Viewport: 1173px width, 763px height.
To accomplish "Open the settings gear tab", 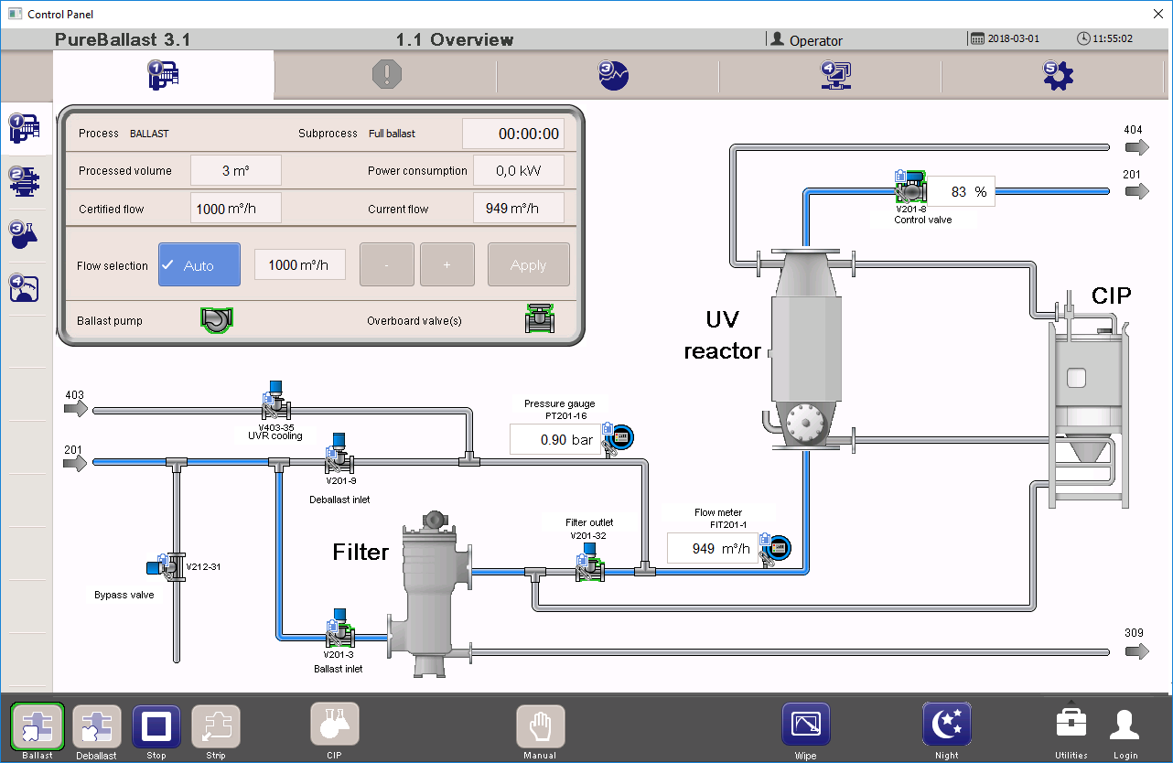I will tap(1058, 75).
